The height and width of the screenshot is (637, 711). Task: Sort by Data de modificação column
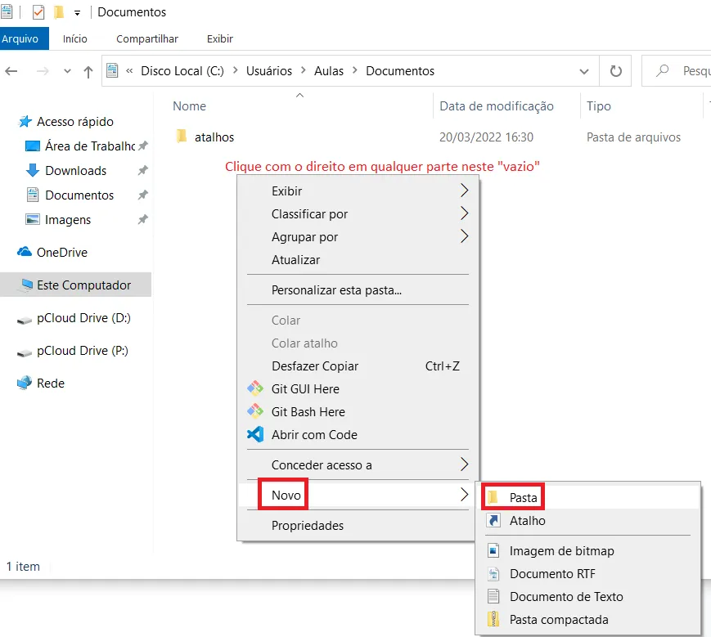pos(497,106)
